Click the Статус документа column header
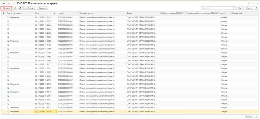Viewport: 260px width, 119px height. (20, 13)
